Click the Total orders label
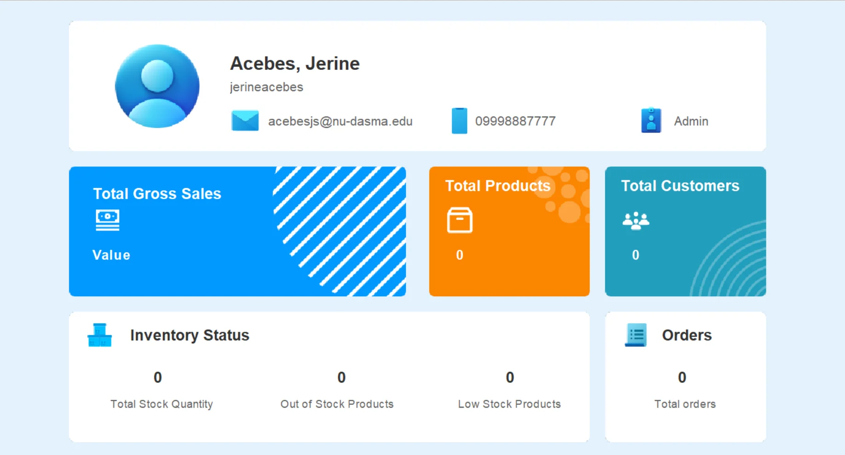845x455 pixels. pyautogui.click(x=685, y=404)
